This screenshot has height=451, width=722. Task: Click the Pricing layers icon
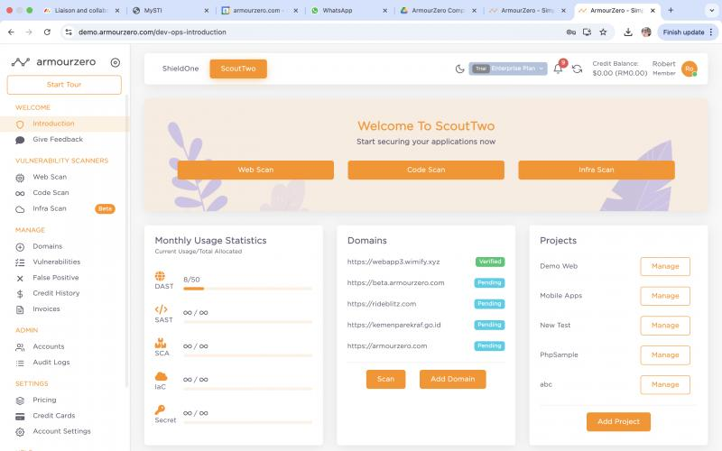20,400
